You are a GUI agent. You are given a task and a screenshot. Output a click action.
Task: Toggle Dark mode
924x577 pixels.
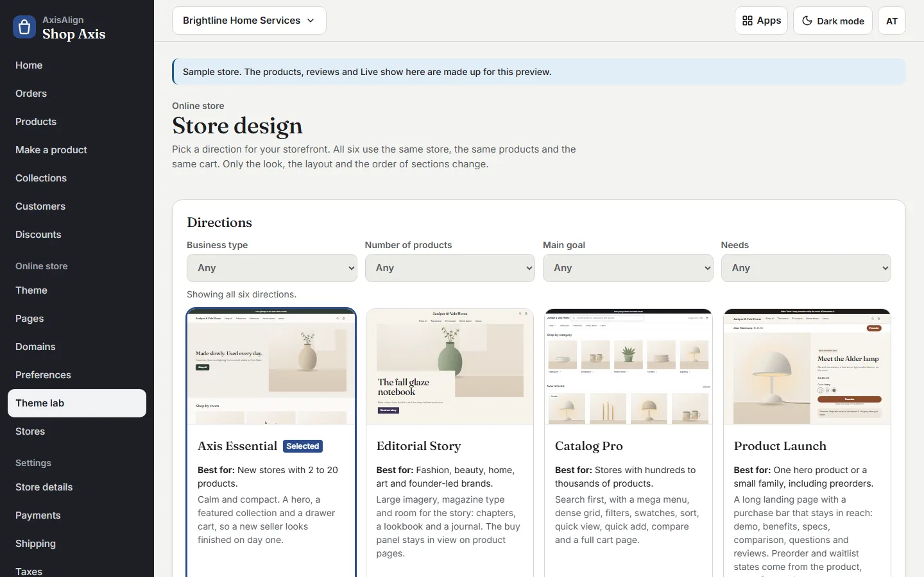833,21
